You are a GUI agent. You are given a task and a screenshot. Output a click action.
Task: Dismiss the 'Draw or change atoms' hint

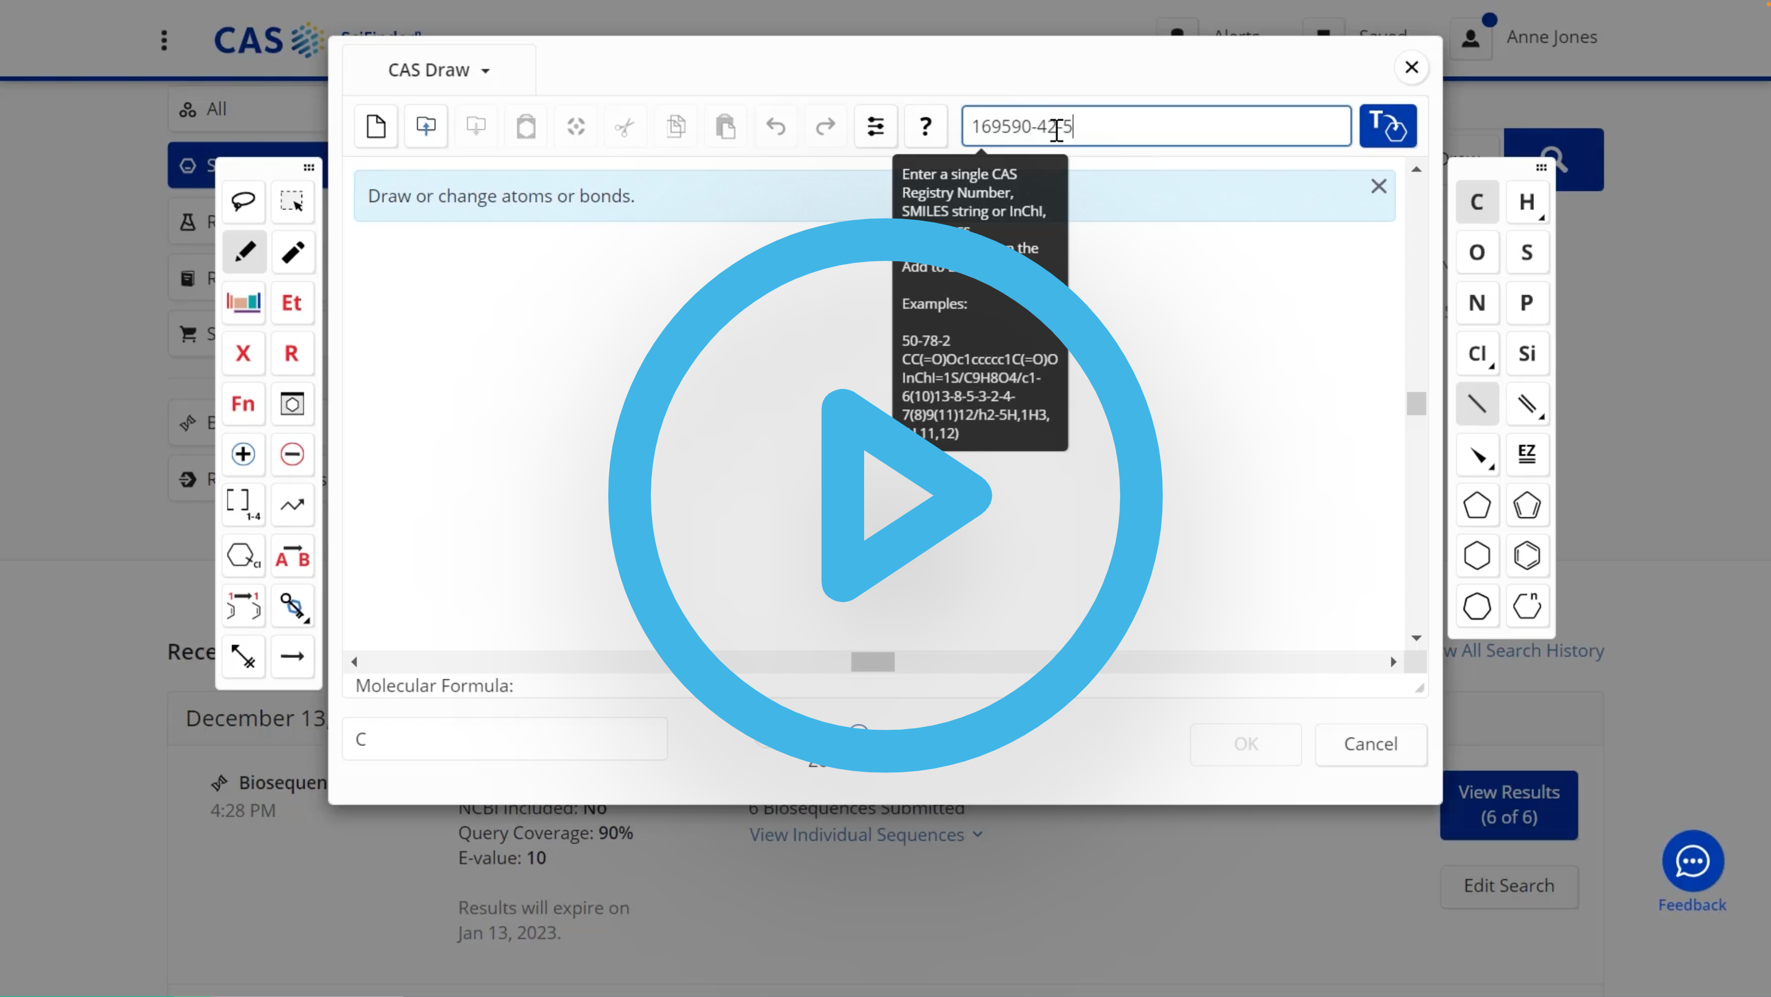1378,186
